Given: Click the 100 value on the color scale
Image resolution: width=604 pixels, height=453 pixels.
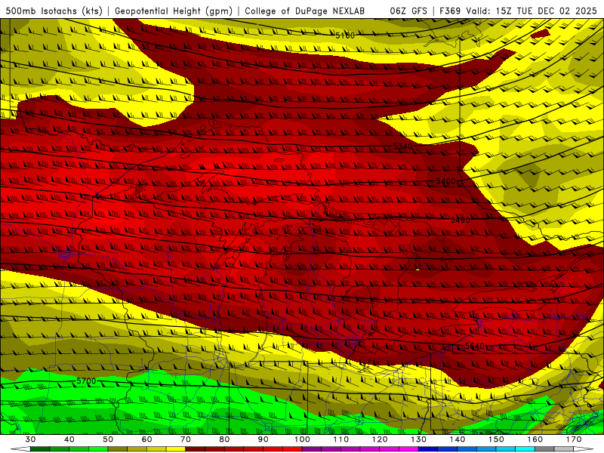Looking at the screenshot, I should (x=302, y=439).
